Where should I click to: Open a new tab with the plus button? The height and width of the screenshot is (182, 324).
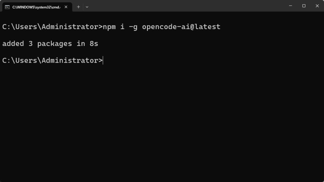pos(78,7)
